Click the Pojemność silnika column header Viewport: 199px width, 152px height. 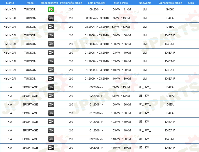tap(71, 3)
